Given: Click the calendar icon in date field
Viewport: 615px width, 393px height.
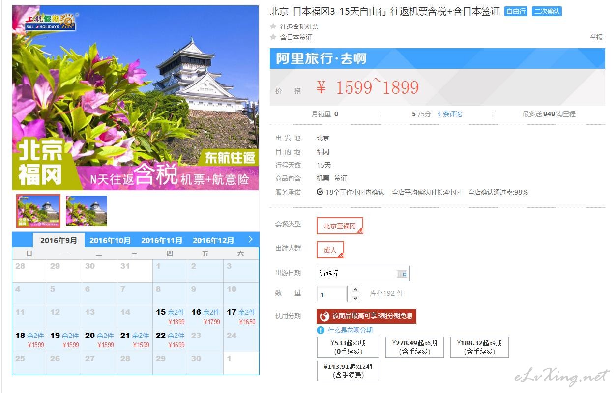Looking at the screenshot, I should 402,274.
